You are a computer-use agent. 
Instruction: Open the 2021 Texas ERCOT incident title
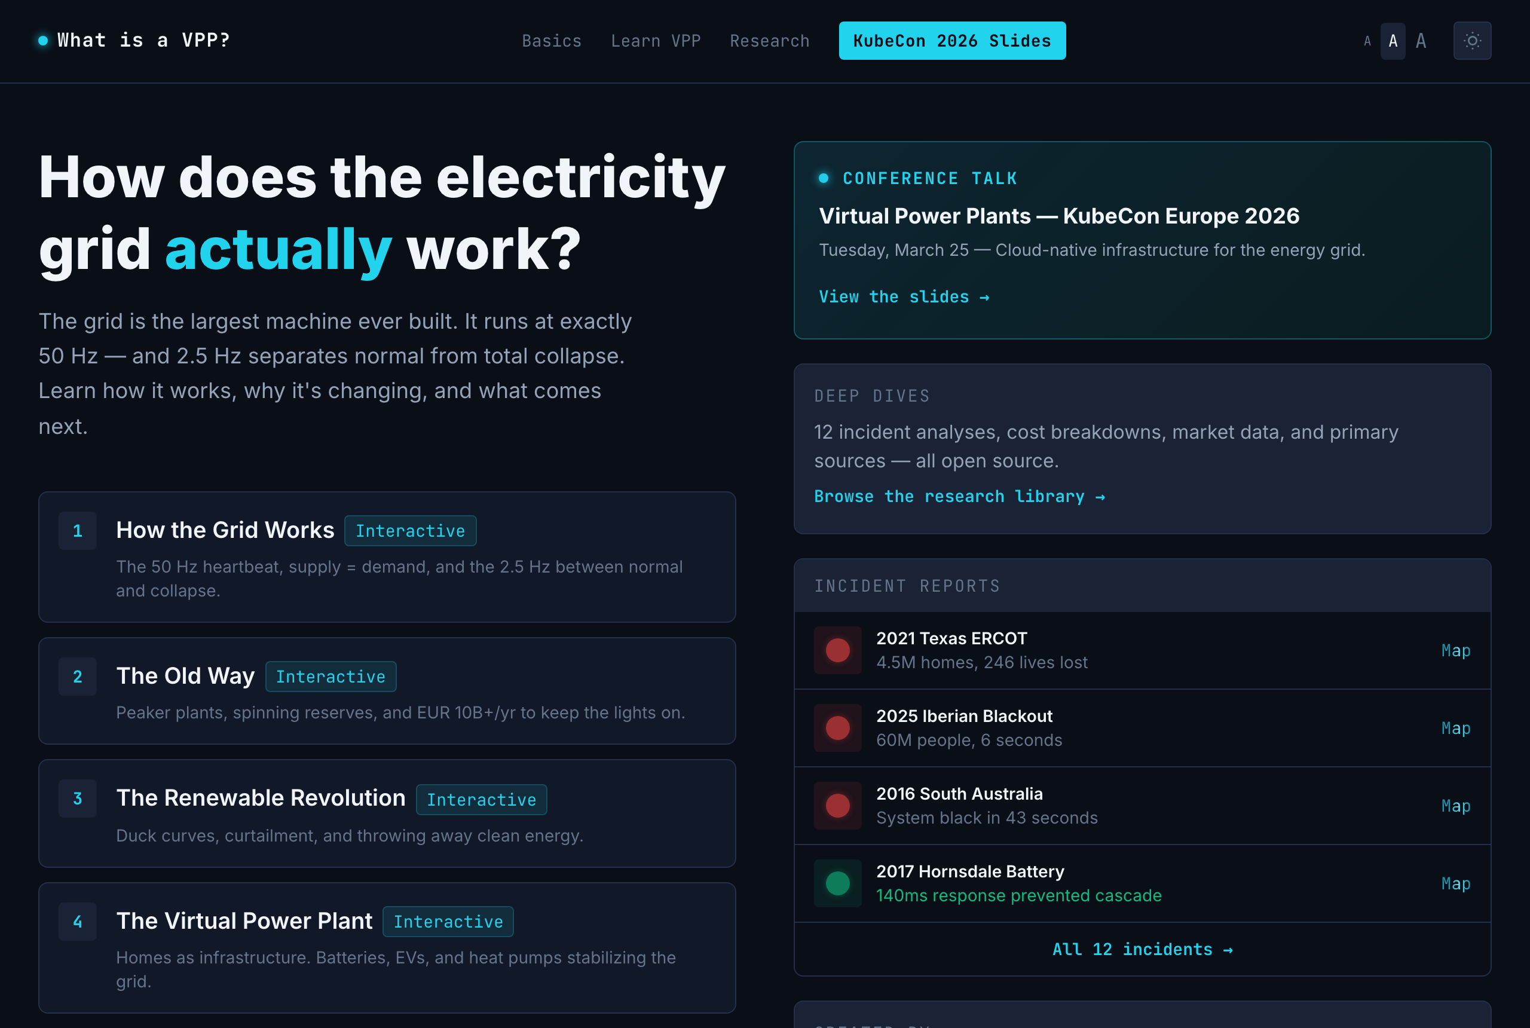pos(951,638)
